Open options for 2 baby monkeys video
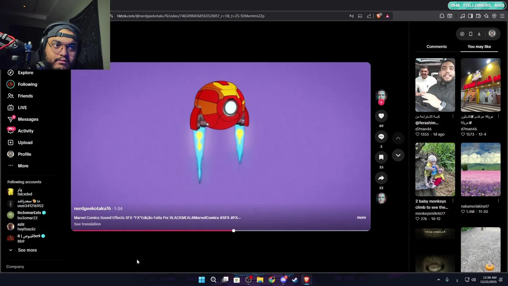This screenshot has width=508, height=286. 453,201
